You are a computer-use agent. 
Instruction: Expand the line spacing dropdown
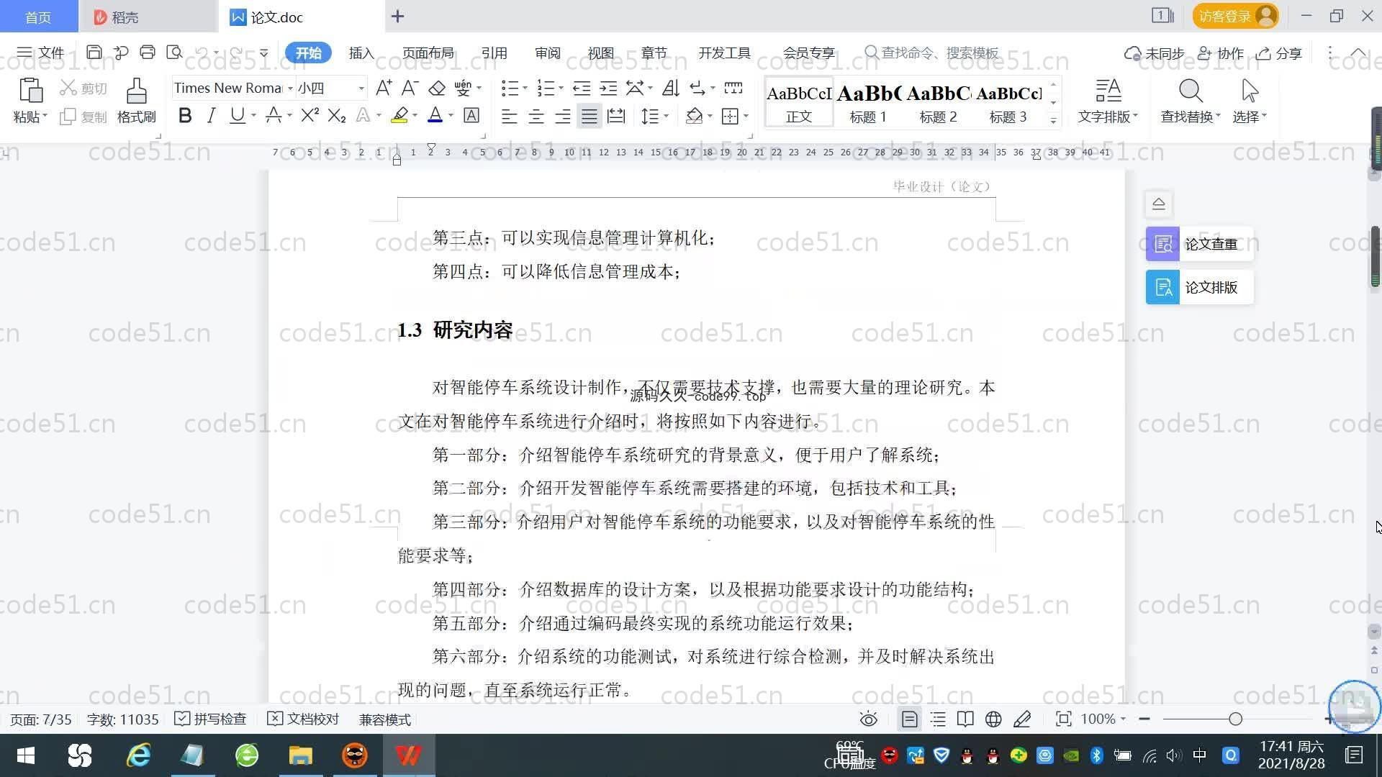click(x=667, y=116)
